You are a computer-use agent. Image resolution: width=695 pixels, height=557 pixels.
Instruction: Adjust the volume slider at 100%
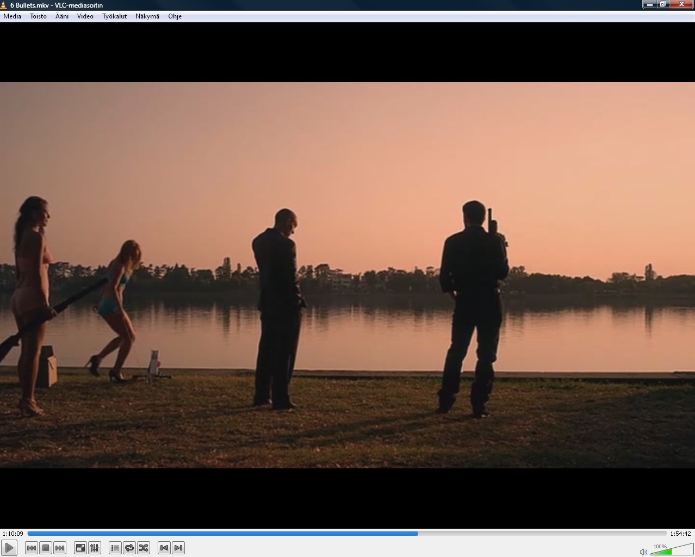[672, 549]
